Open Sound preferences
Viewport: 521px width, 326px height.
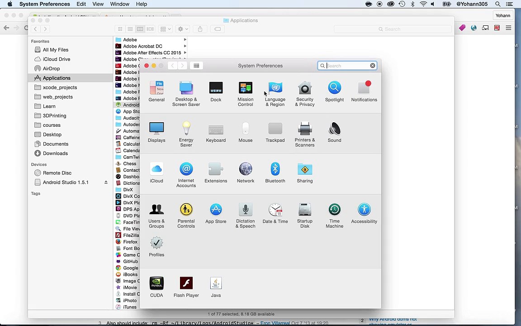(x=334, y=132)
